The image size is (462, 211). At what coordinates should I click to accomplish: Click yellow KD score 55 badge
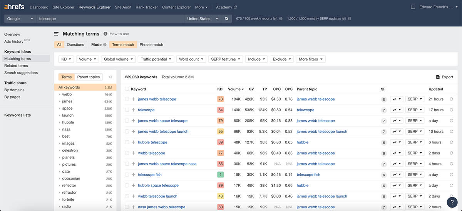click(x=220, y=131)
